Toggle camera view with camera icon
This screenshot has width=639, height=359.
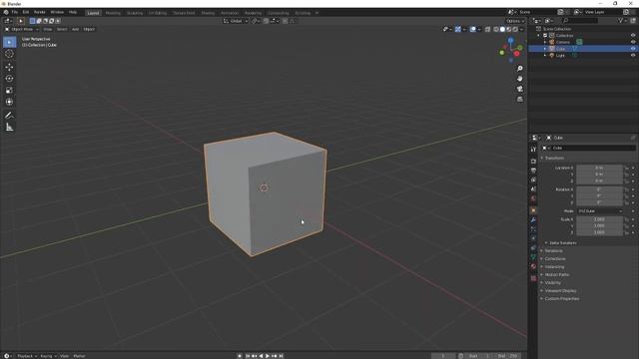[x=519, y=89]
